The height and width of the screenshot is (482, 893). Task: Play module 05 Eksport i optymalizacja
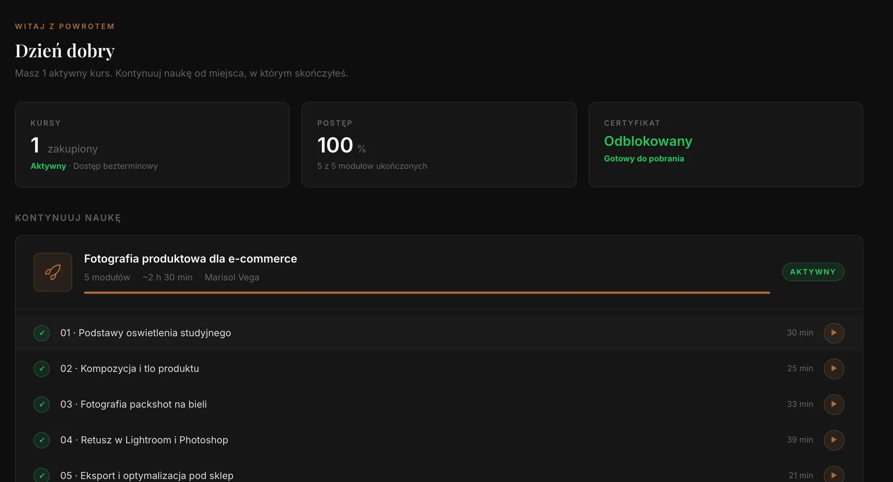[834, 474]
